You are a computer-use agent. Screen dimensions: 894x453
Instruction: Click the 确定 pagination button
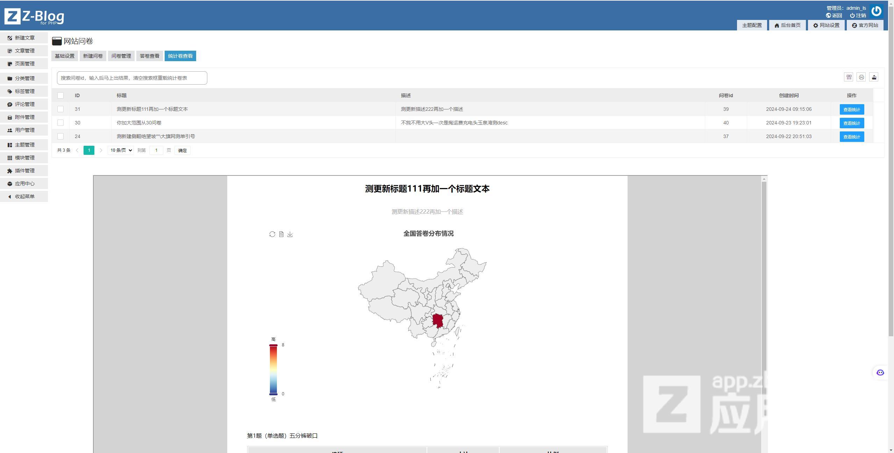[x=182, y=150]
